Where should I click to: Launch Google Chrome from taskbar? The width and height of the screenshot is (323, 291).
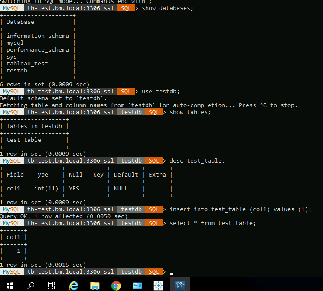(116, 286)
